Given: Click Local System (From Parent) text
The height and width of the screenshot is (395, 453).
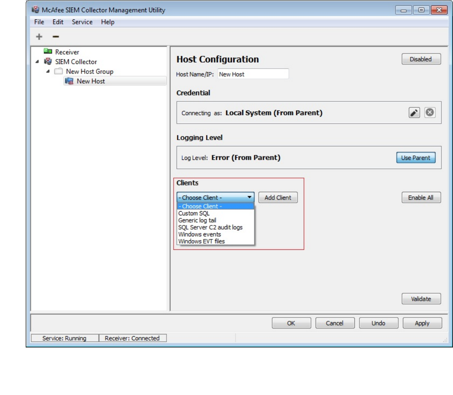Looking at the screenshot, I should [x=274, y=113].
